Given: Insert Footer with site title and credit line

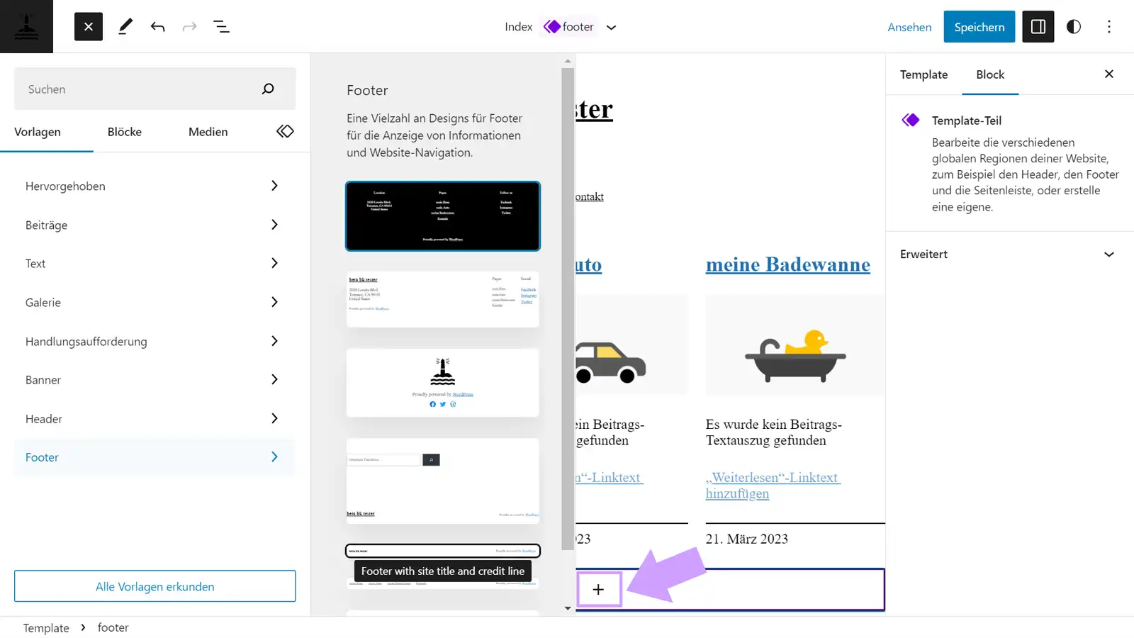Looking at the screenshot, I should 443,551.
